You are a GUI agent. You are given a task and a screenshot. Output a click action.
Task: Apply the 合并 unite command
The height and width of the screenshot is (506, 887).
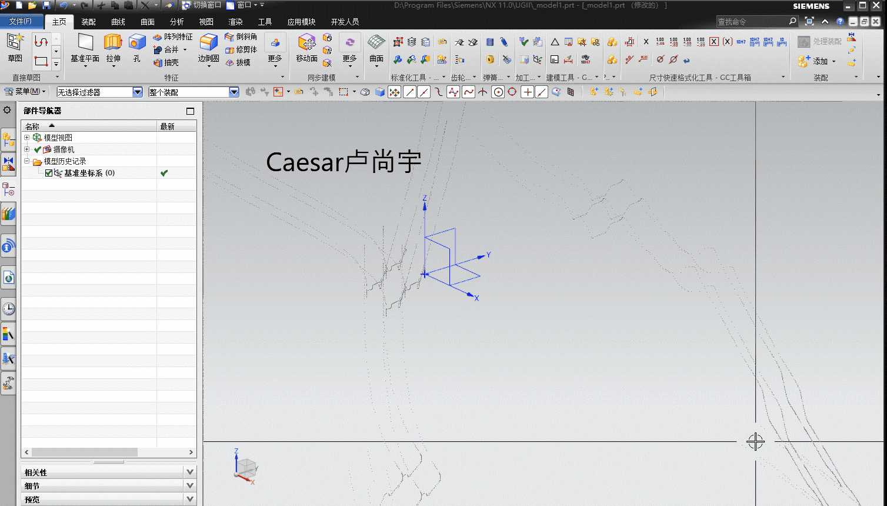click(x=166, y=49)
